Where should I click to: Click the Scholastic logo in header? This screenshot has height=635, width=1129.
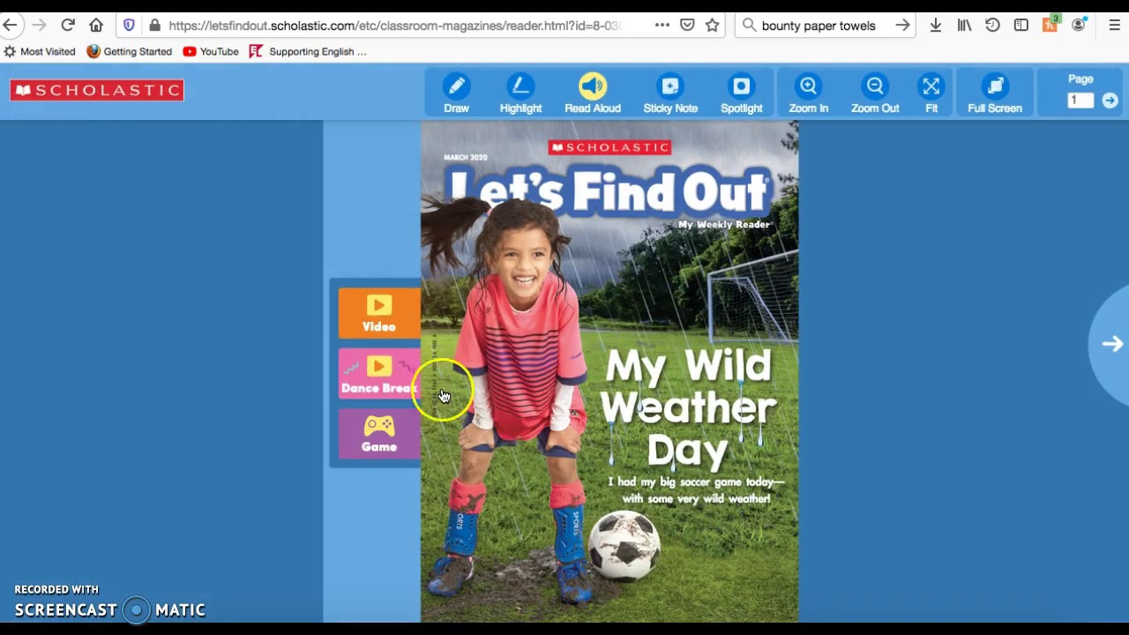point(97,90)
